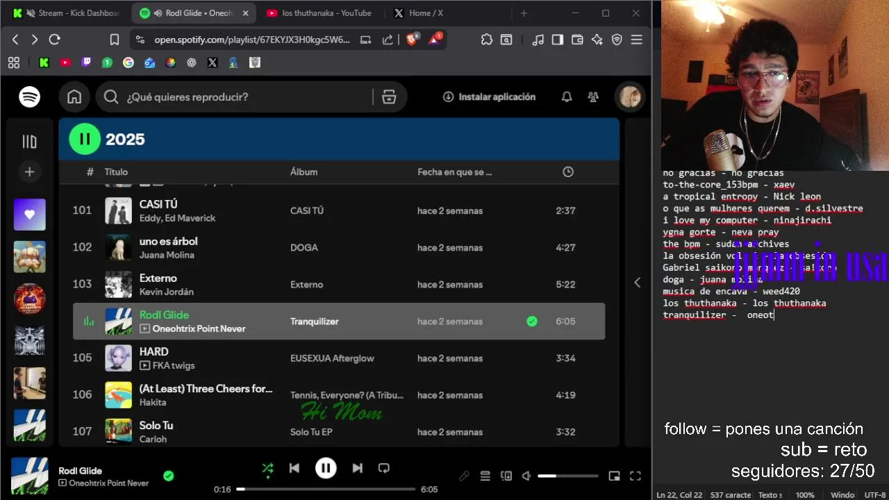889x500 pixels.
Task: Open album cover thumbnail in now playing
Action: click(x=30, y=476)
